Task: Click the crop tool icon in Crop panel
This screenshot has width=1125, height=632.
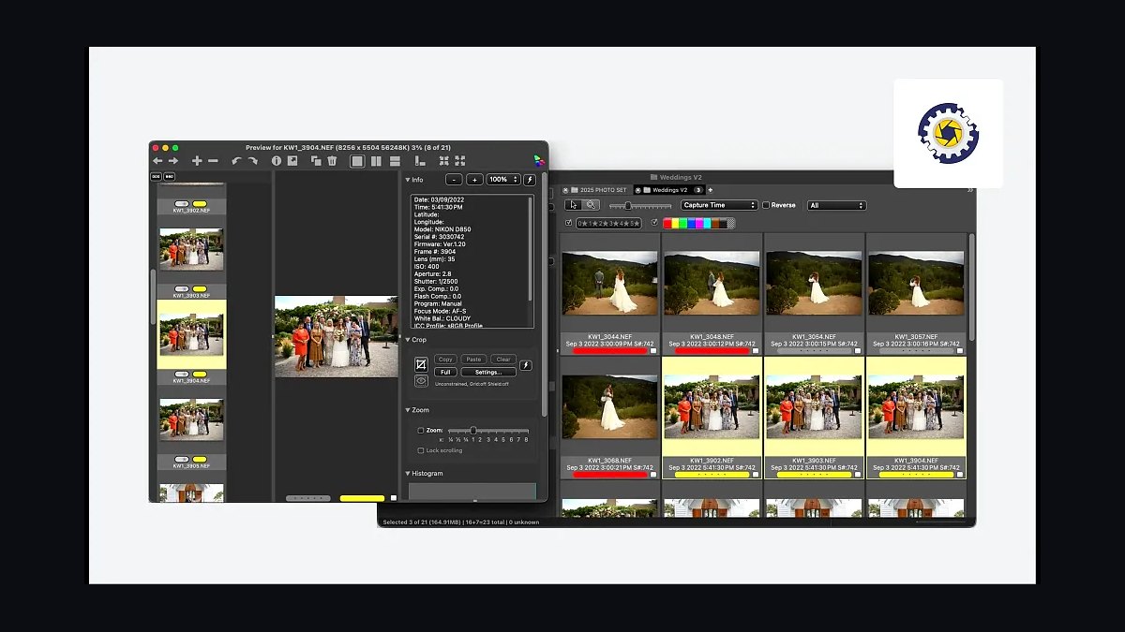Action: click(x=421, y=363)
